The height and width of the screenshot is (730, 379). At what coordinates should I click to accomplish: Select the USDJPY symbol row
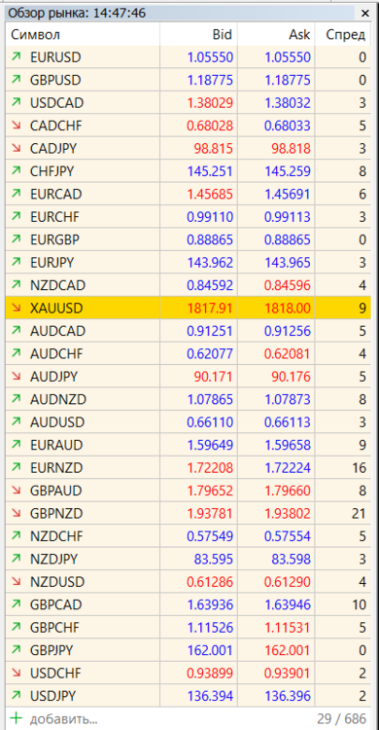coord(189,696)
